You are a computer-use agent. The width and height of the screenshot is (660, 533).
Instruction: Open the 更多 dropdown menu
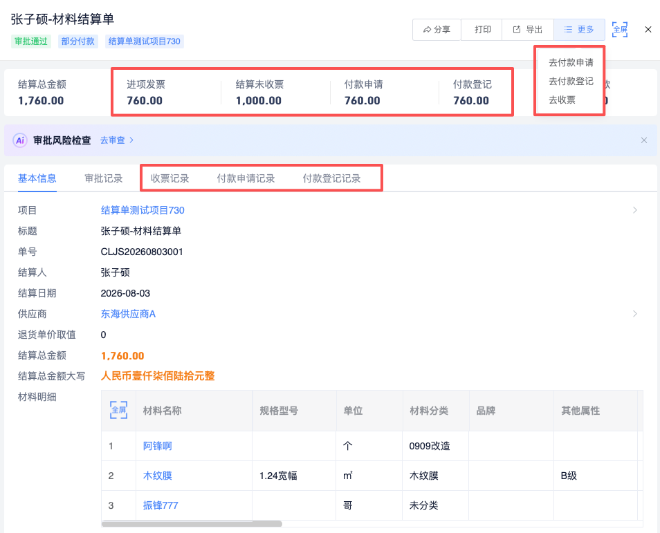tap(580, 30)
